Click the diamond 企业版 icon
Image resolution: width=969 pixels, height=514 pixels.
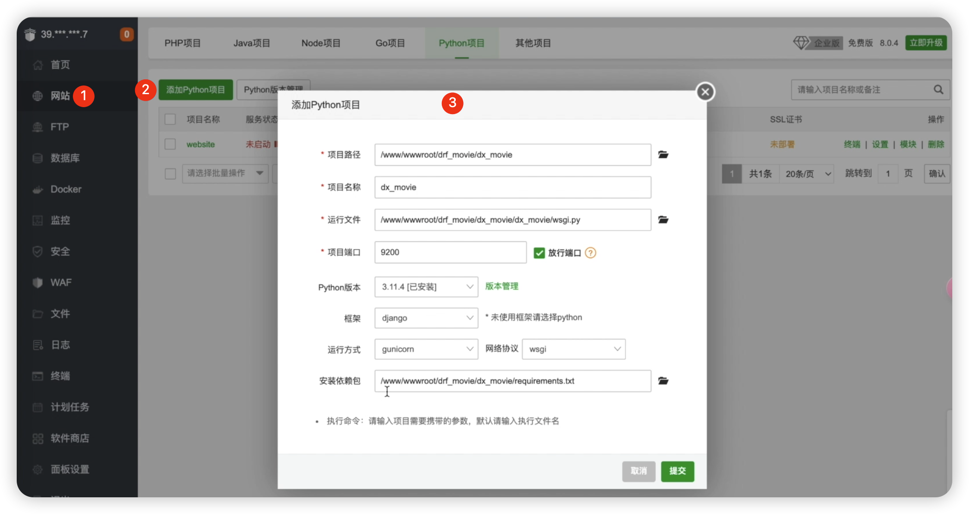[801, 43]
